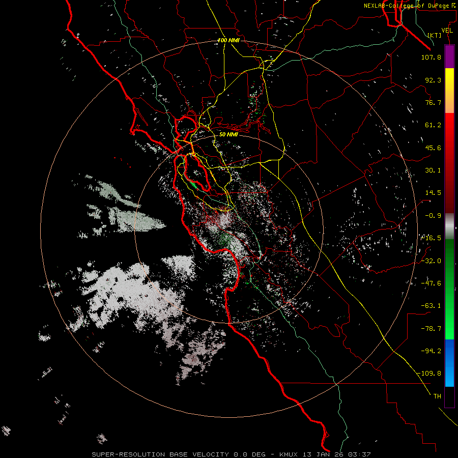Click the 45.6 velocity scale value
The height and width of the screenshot is (458, 458).
click(x=433, y=148)
